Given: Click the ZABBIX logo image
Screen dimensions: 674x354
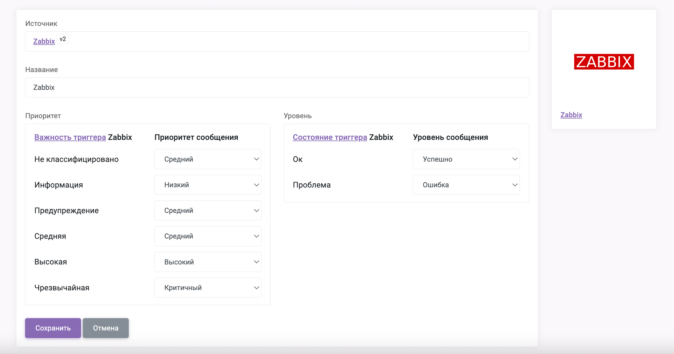Looking at the screenshot, I should point(604,62).
